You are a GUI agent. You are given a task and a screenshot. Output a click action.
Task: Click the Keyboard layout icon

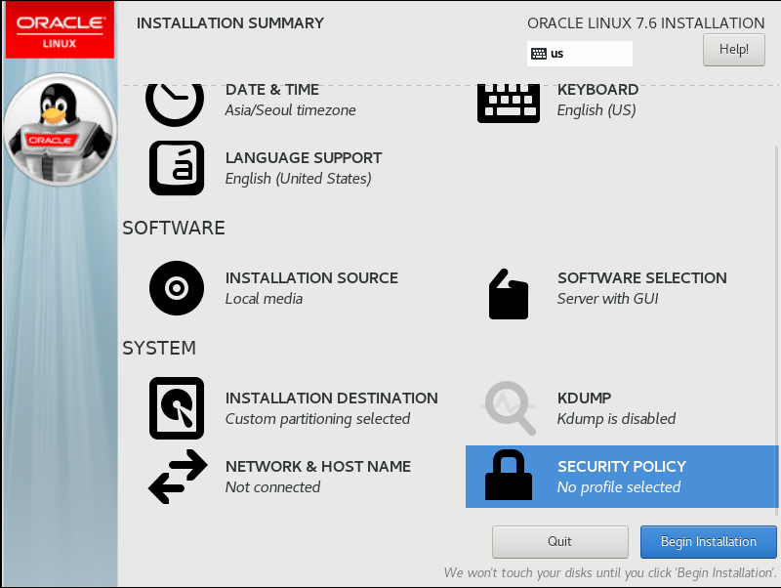[x=508, y=104]
